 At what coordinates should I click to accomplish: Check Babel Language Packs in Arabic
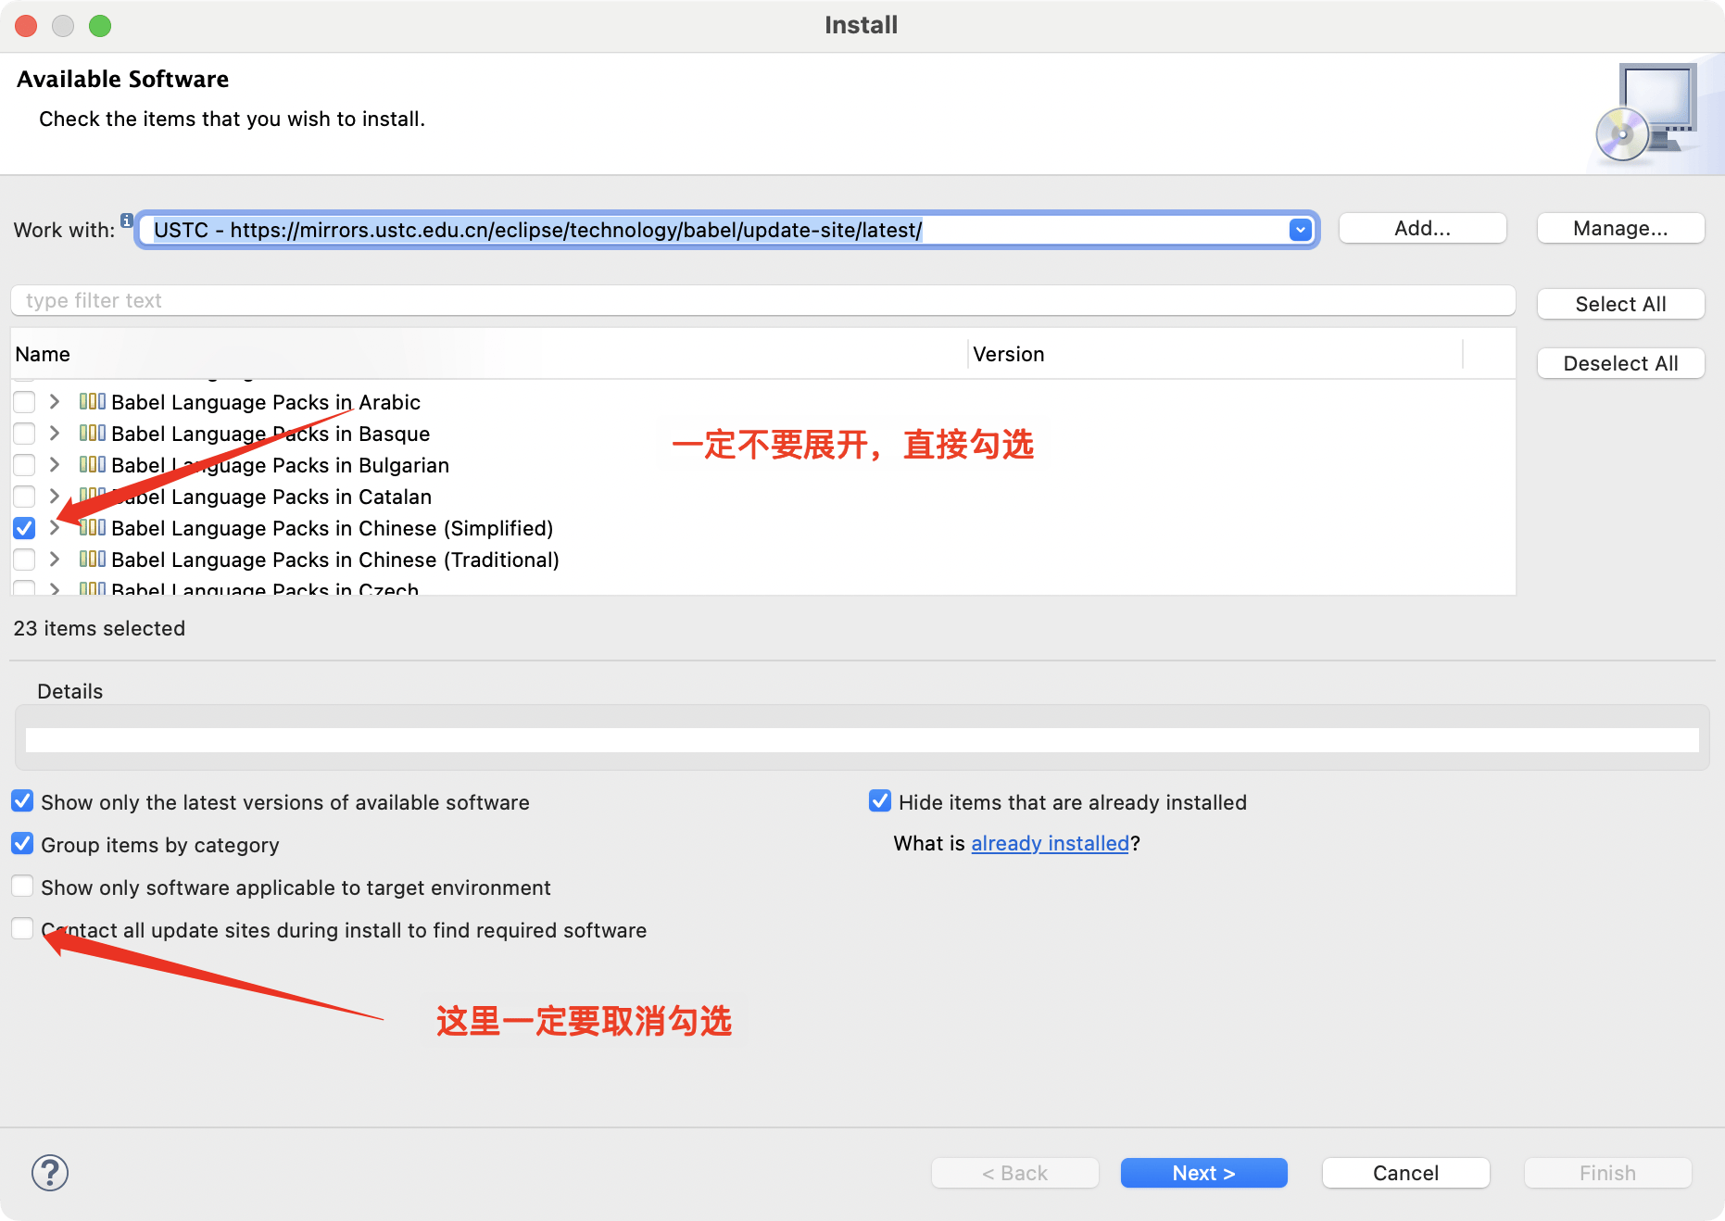(24, 402)
